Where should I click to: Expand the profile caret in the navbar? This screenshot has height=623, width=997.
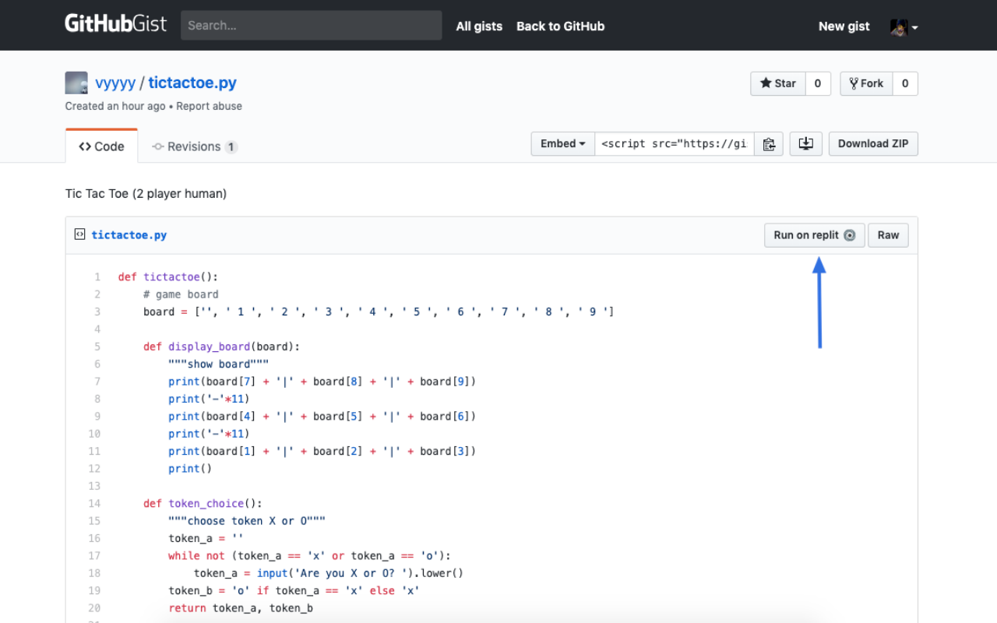pos(914,26)
